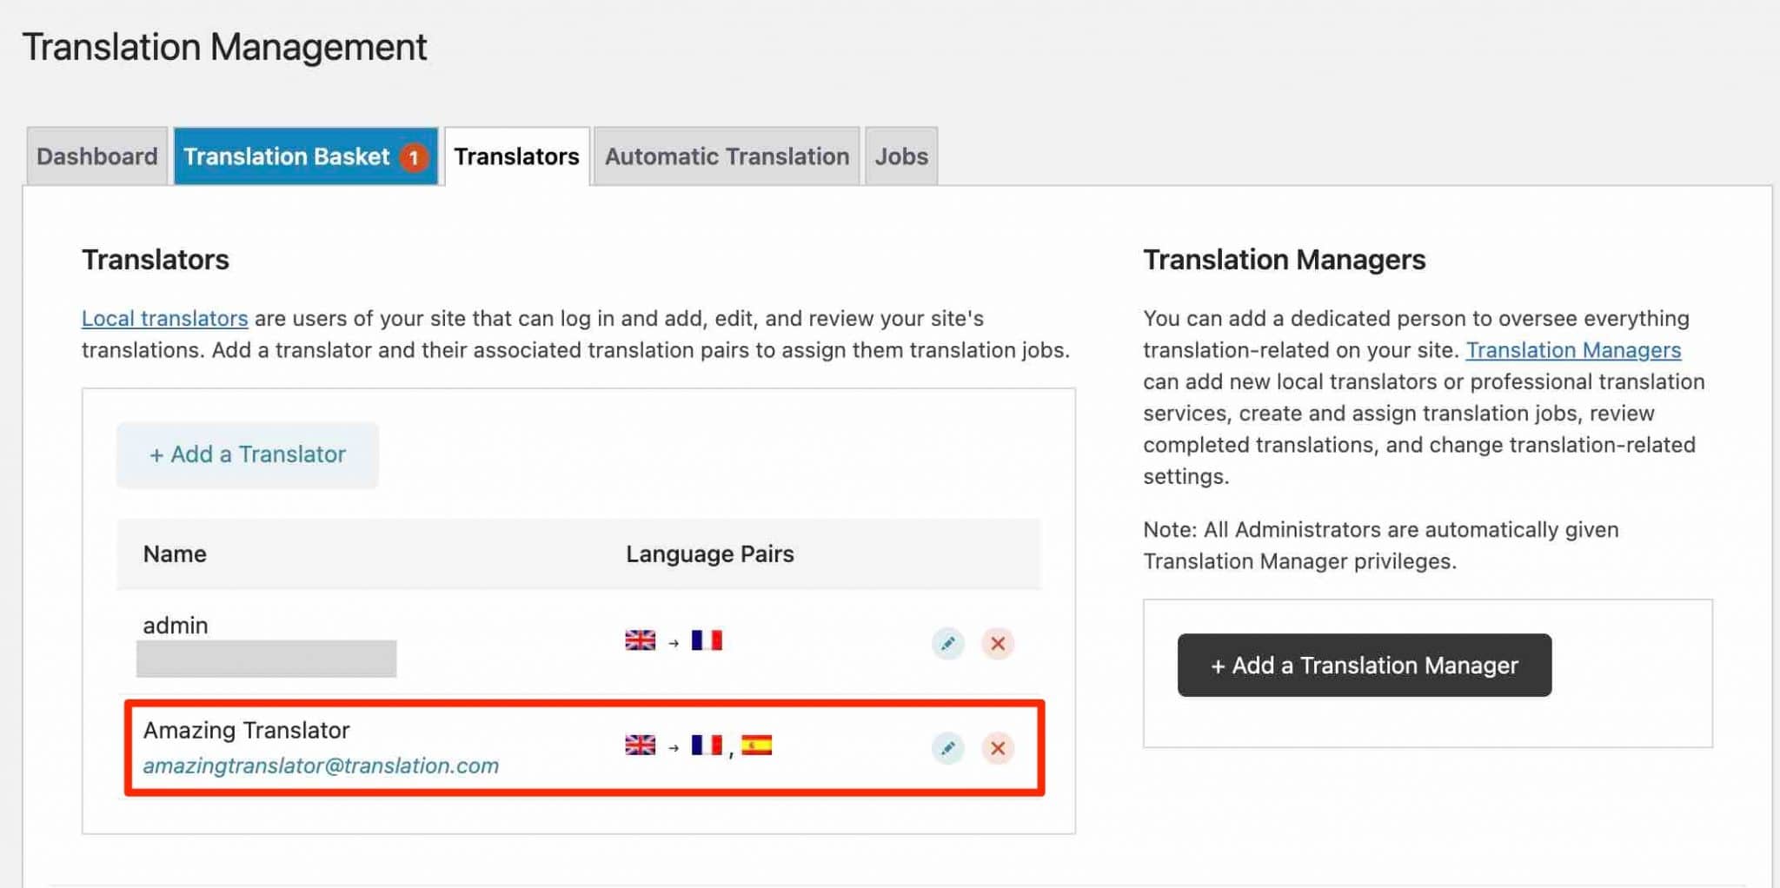Switch to the Dashboard tab
This screenshot has width=1780, height=888.
coord(96,156)
